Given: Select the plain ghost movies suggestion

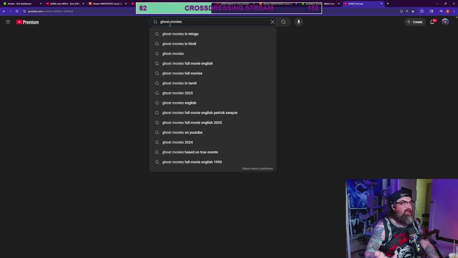Looking at the screenshot, I should pyautogui.click(x=213, y=53).
